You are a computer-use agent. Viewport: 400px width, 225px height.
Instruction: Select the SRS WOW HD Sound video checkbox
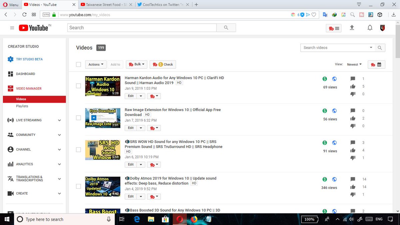coord(79,150)
